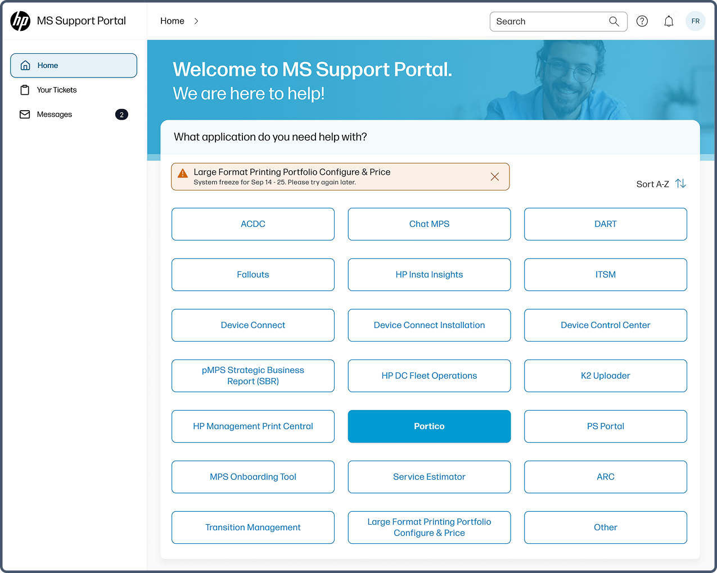Screen dimensions: 717x573
Task: Click the Messages unread count badge
Action: pyautogui.click(x=121, y=115)
